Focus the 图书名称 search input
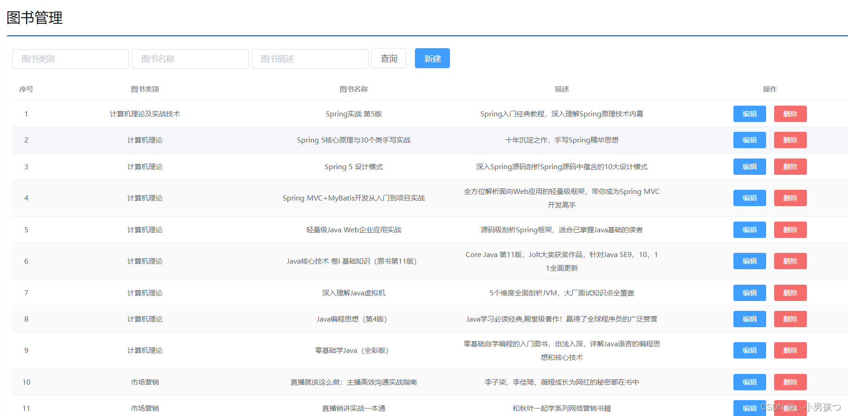Screen dimensions: 848x416 pyautogui.click(x=190, y=59)
